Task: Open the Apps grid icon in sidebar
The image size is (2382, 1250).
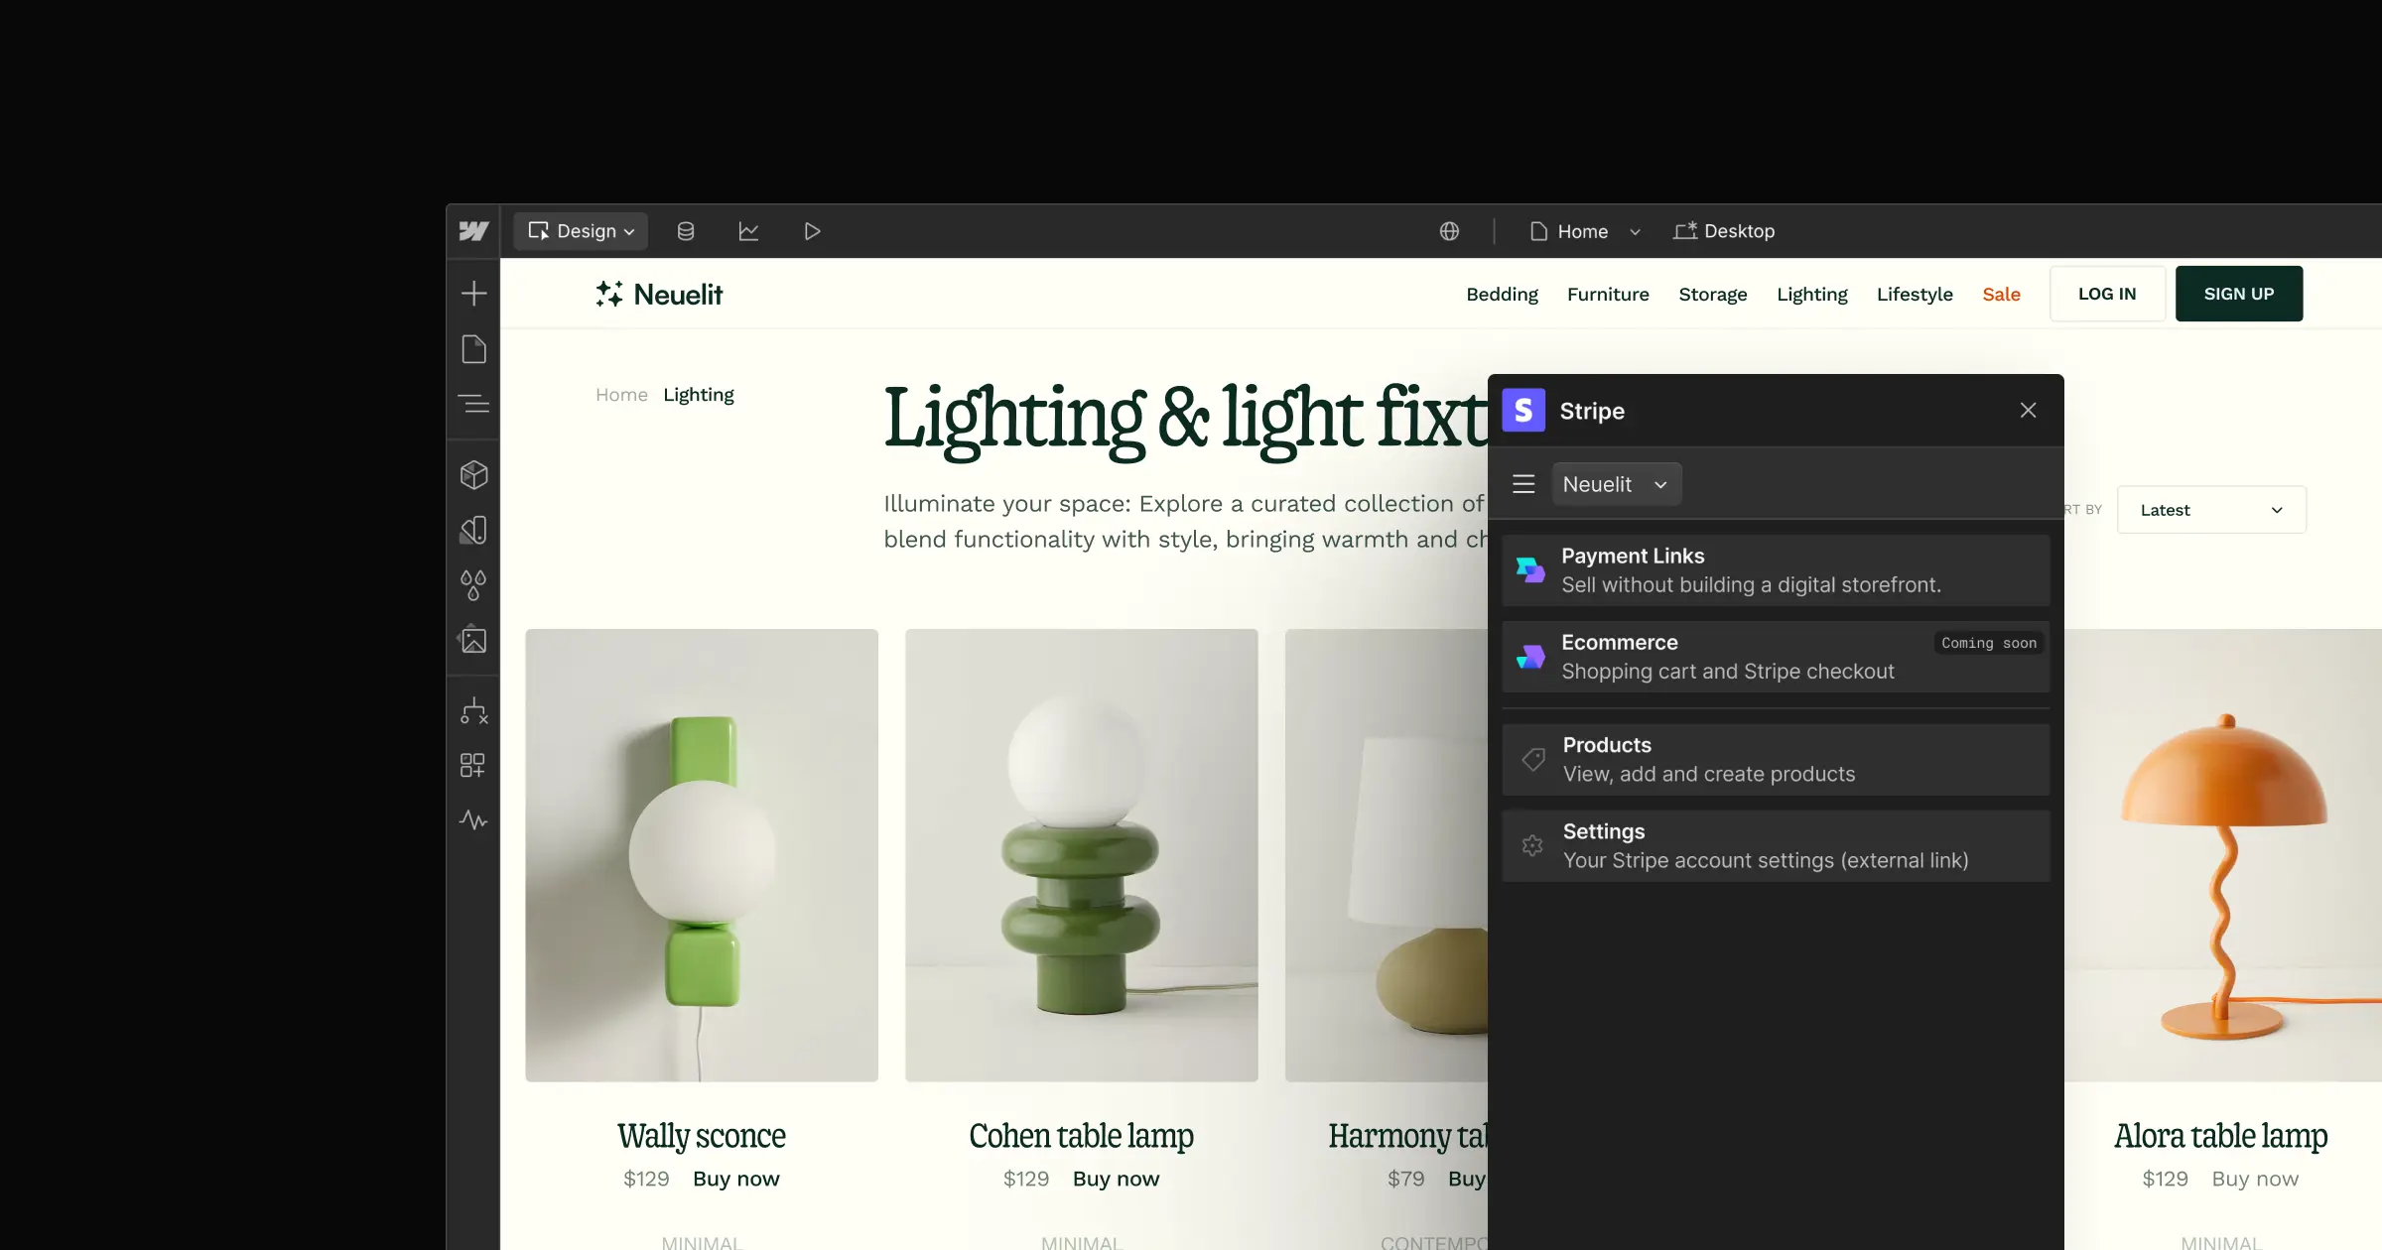Action: (x=473, y=765)
